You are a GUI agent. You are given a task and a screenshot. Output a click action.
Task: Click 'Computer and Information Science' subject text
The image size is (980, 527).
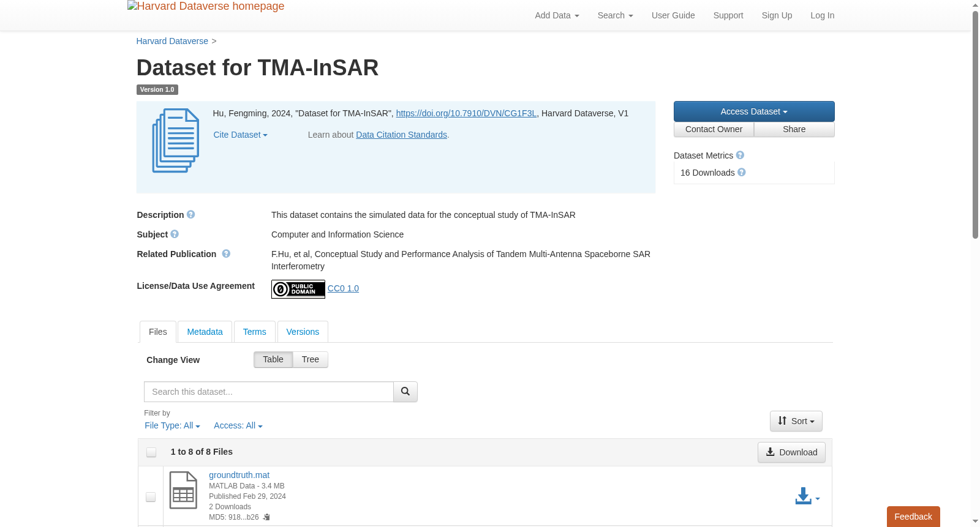coord(337,234)
